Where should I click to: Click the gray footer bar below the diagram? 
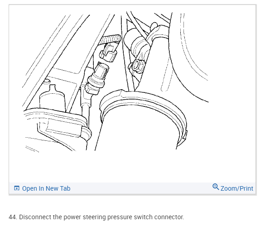coord(132,188)
